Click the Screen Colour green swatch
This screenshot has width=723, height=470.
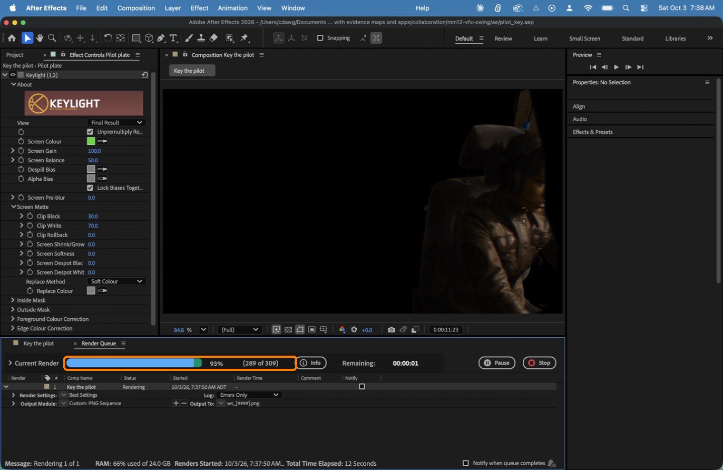(91, 141)
